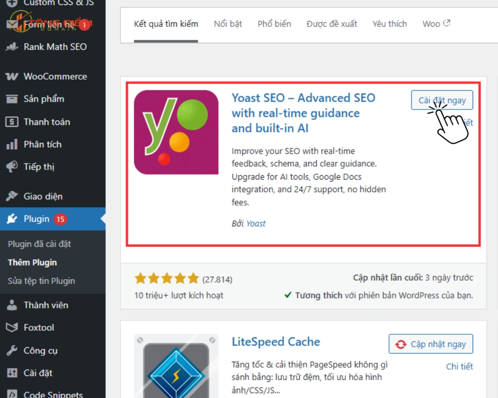Click the Thanh toán dollar icon
498x398 pixels.
click(x=12, y=122)
